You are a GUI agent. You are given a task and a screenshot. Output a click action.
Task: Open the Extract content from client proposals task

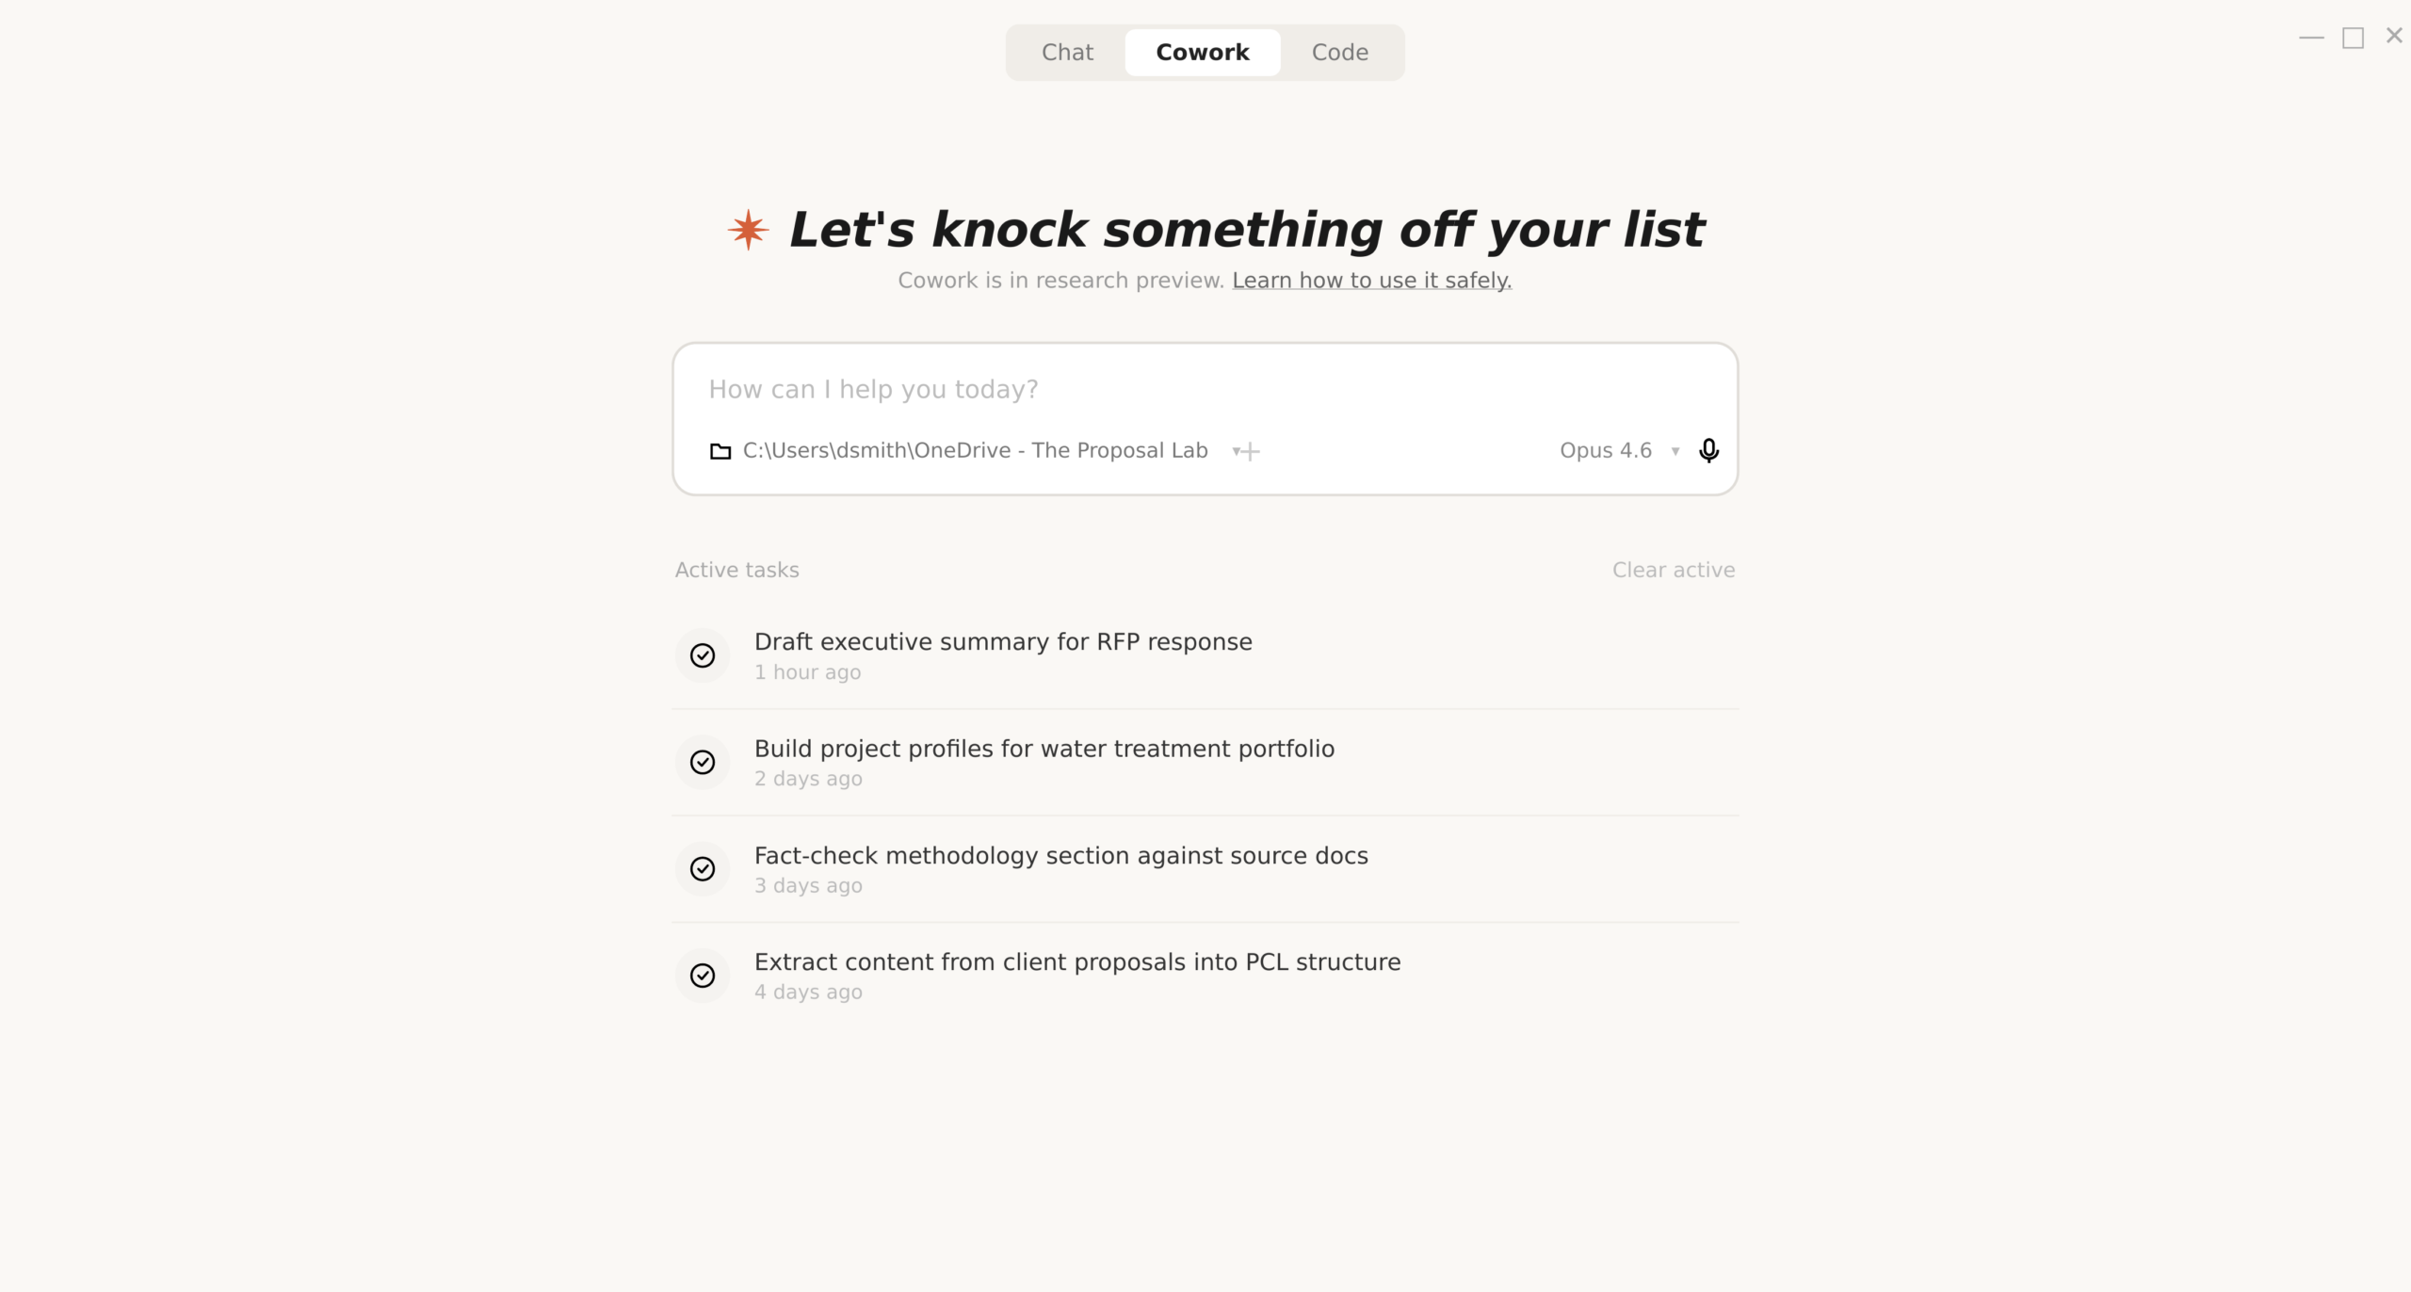[x=1076, y=962]
